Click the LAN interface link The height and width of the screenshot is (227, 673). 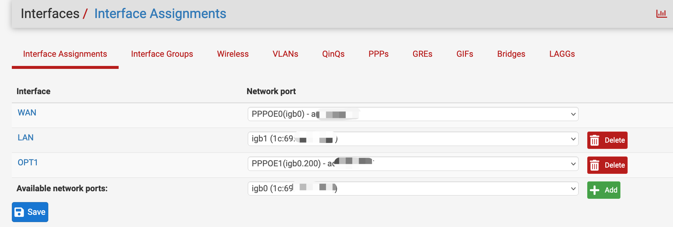point(26,138)
